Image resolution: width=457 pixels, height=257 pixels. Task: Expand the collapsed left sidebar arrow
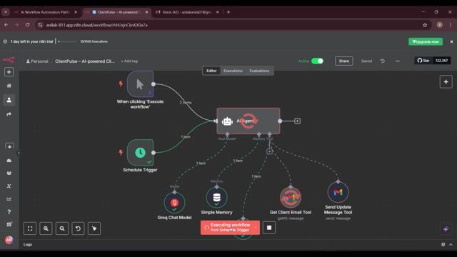pyautogui.click(x=19, y=153)
